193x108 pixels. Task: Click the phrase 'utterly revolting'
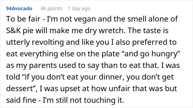click(35, 42)
